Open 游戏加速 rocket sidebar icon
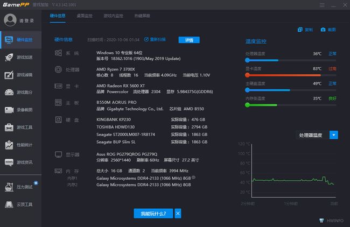The image size is (350, 227). tap(9, 58)
